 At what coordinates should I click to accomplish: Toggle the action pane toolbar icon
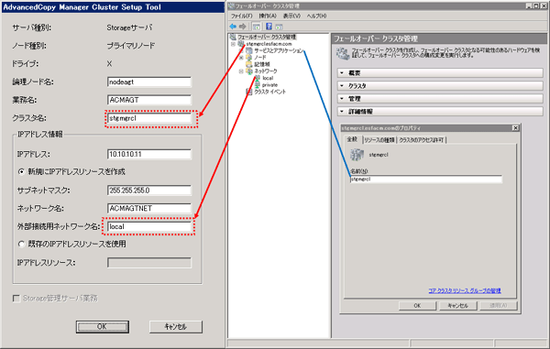[280, 27]
